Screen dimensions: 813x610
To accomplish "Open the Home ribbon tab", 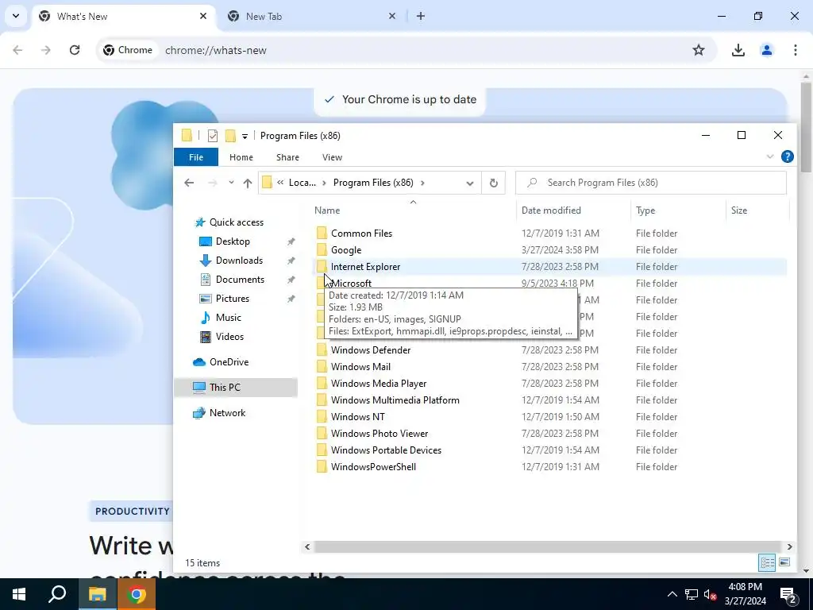I will coord(241,157).
